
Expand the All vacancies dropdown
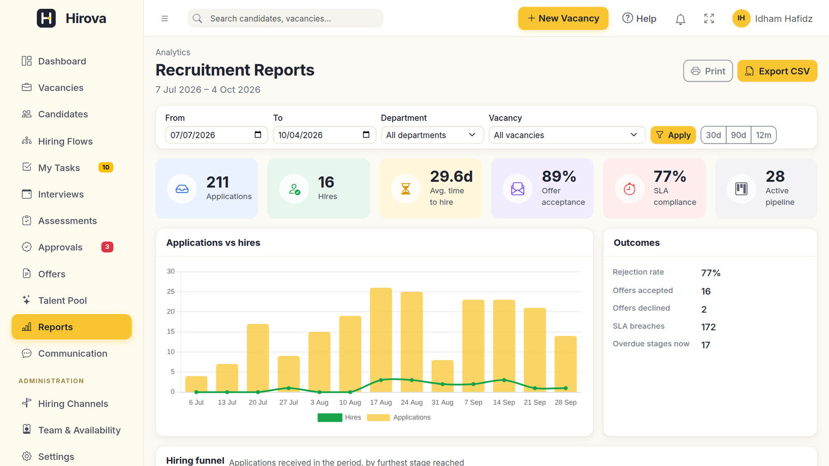click(x=567, y=135)
